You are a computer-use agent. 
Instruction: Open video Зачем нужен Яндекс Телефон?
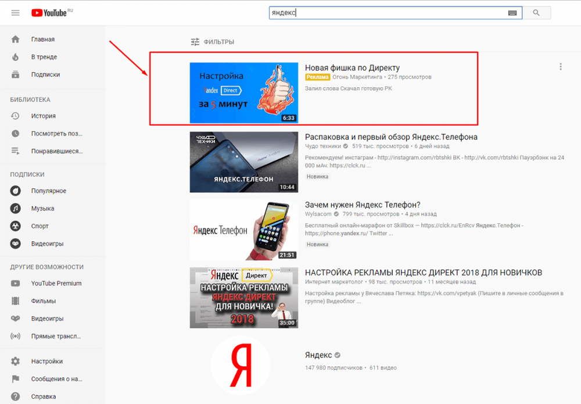[x=363, y=205]
